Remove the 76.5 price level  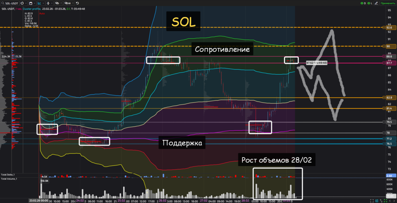pyautogui.click(x=384, y=144)
